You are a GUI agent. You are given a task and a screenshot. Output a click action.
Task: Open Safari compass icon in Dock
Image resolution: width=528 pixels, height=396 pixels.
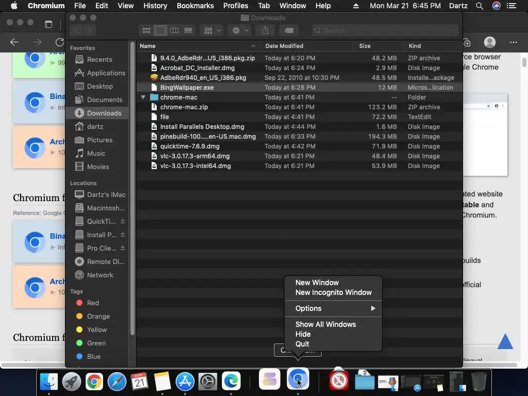(x=117, y=381)
